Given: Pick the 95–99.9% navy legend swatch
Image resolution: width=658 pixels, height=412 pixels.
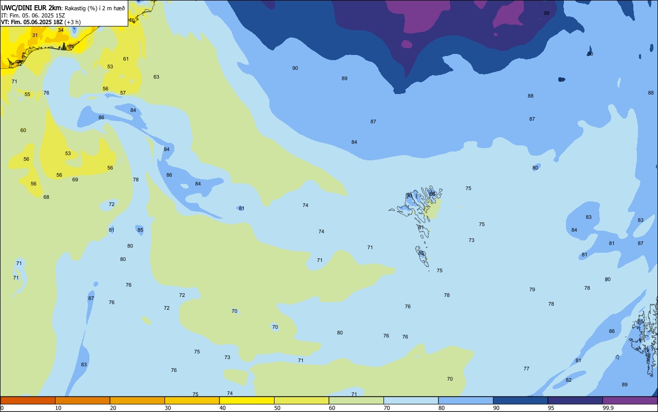Looking at the screenshot, I should pos(575,400).
